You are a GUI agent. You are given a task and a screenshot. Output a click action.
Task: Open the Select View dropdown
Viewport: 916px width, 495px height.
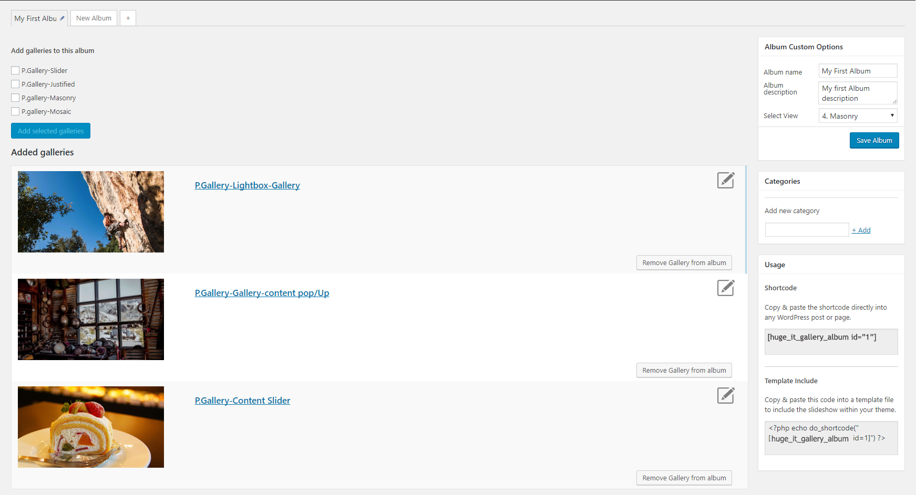point(858,116)
